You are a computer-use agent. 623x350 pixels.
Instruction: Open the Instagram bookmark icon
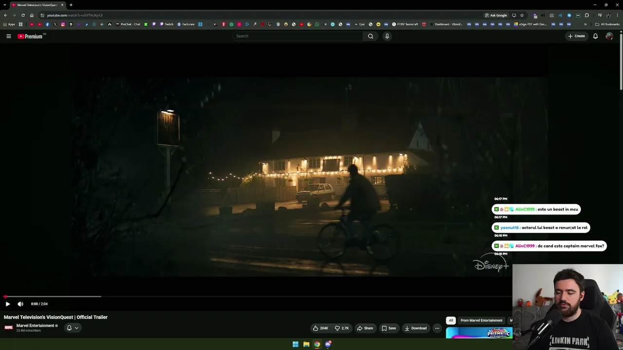click(x=63, y=24)
